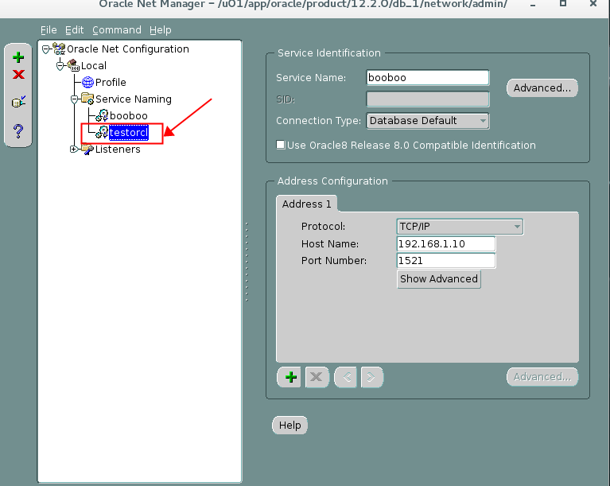Click the Test Service icon in left toolbar
The height and width of the screenshot is (486, 610).
(x=18, y=102)
